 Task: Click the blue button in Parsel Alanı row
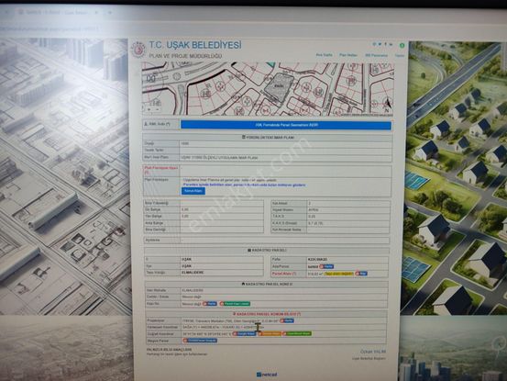click(x=361, y=274)
